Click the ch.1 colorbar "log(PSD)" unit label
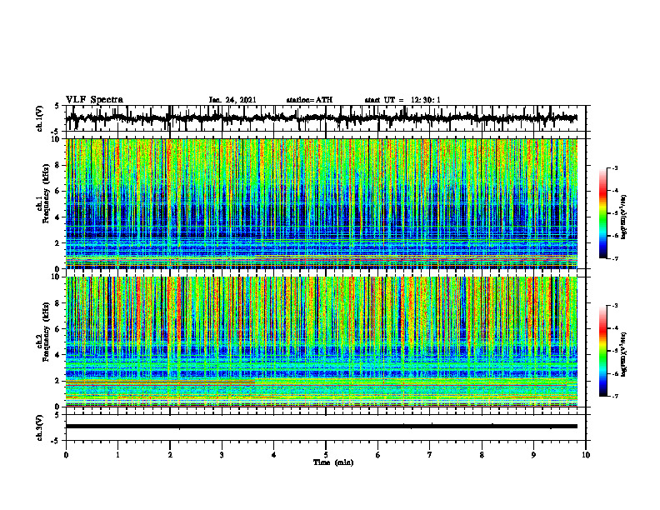The image size is (660, 510). tap(624, 217)
